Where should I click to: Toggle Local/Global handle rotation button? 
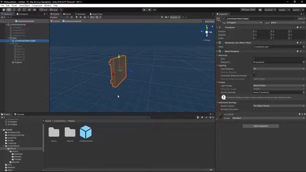53,10
